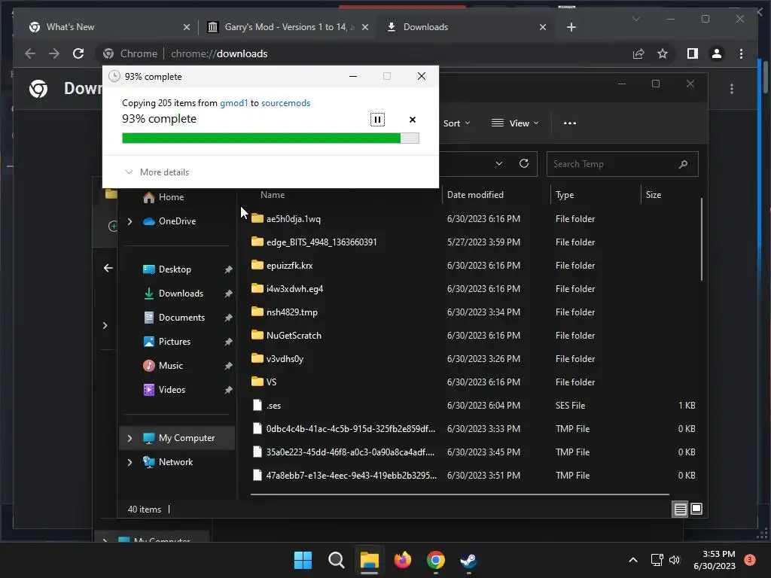Image resolution: width=771 pixels, height=578 pixels.
Task: Open Videos in the navigation pane
Action: [172, 390]
